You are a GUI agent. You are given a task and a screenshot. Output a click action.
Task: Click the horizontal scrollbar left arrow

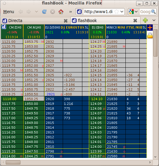3,162
